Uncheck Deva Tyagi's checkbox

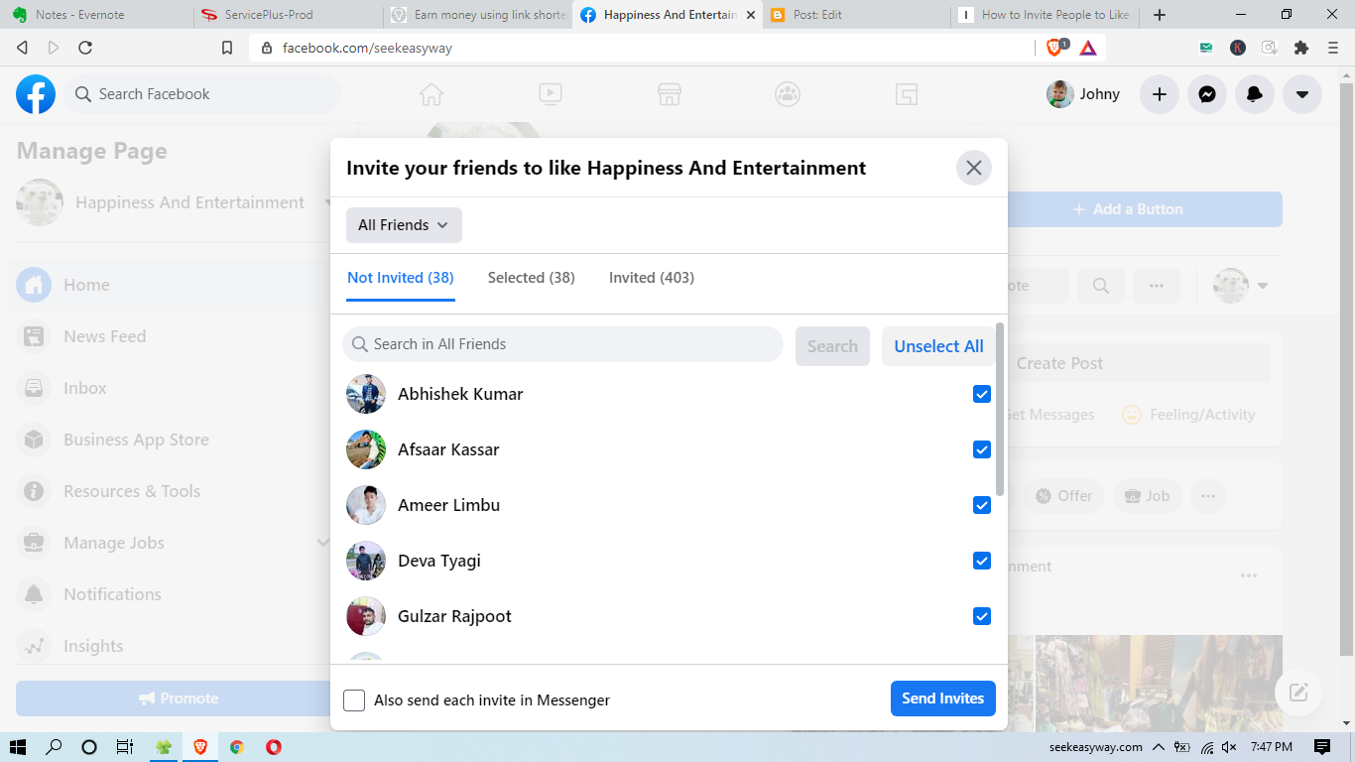[982, 561]
